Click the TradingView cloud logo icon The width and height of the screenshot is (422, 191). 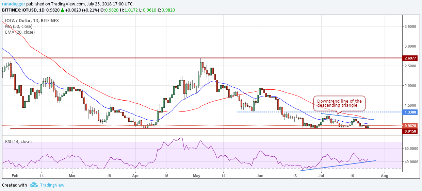(34, 185)
